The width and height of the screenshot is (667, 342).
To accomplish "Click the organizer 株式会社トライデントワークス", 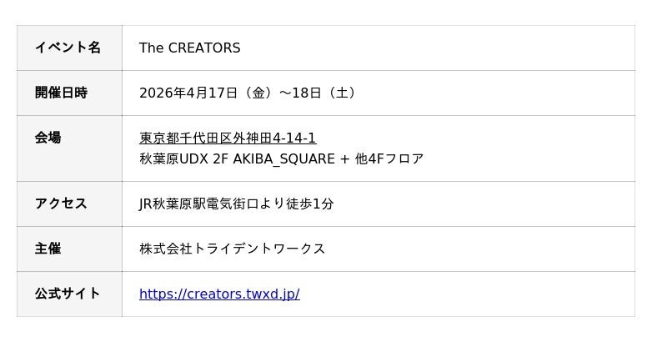I will click(232, 249).
